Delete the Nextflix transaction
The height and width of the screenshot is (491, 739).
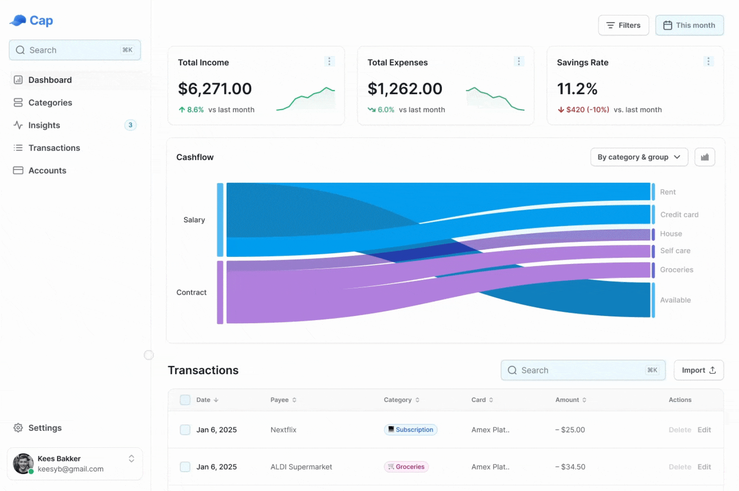point(680,430)
